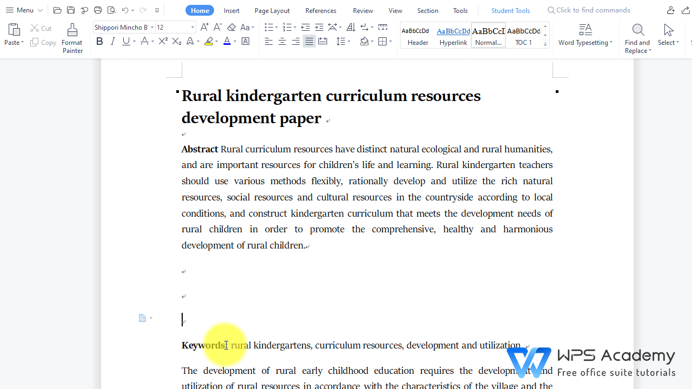This screenshot has height=389, width=692.
Task: Customize the quick access toolbar
Action: (157, 10)
